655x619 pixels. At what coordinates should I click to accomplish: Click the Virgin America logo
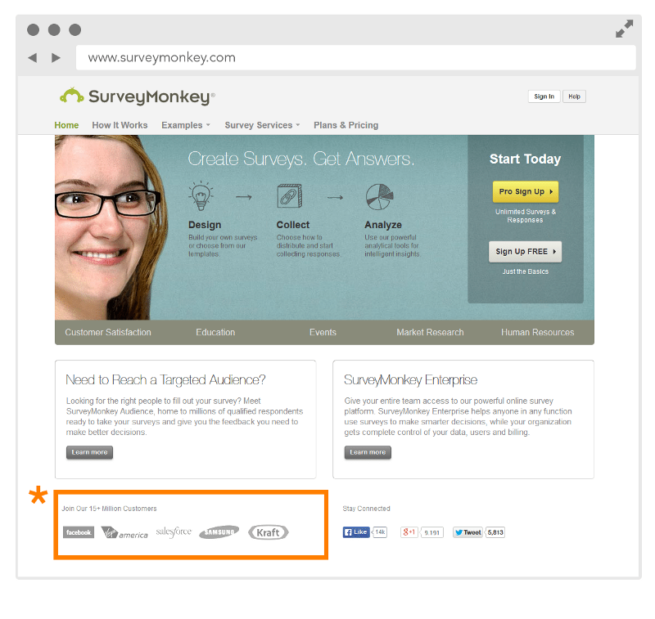click(x=124, y=532)
